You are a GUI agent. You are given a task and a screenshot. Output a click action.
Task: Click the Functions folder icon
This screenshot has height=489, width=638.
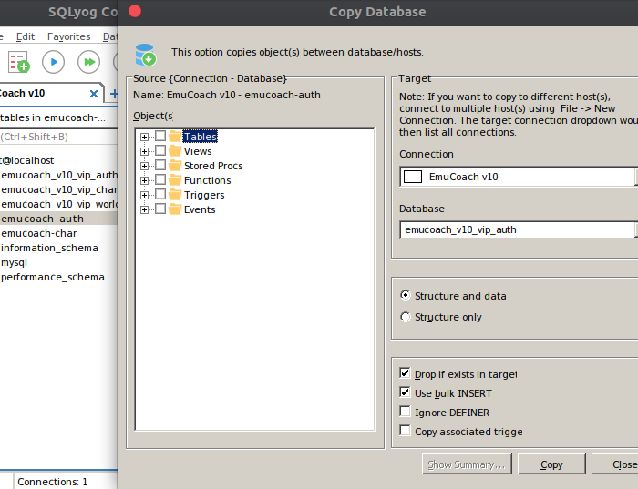point(175,180)
